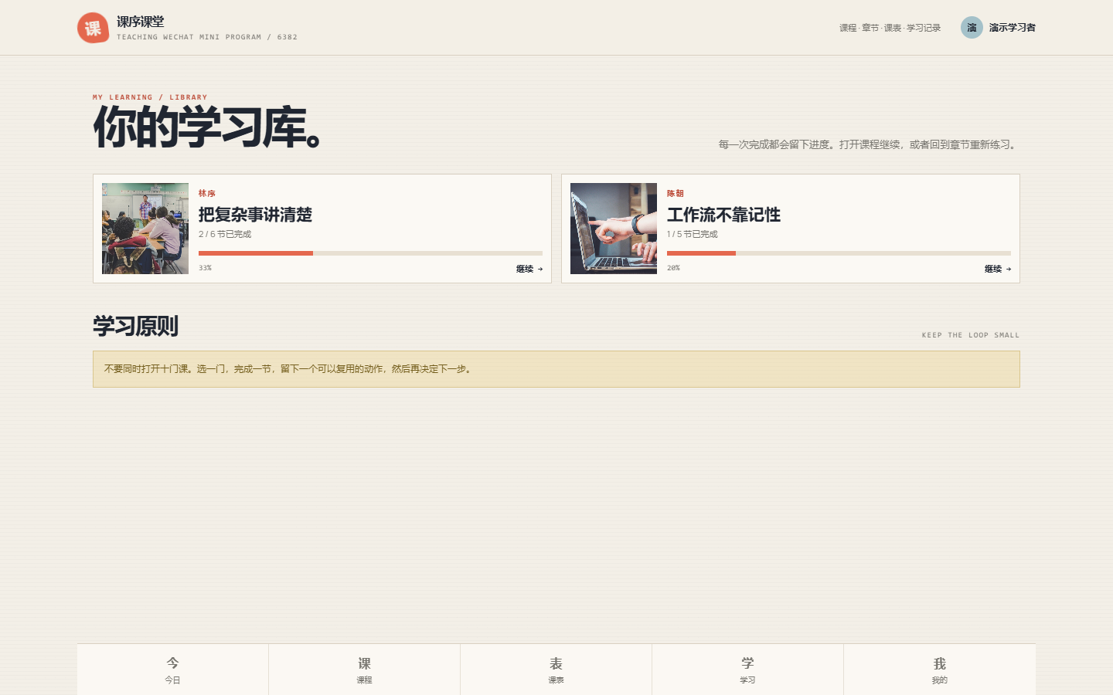1113x695 pixels.
Task: Select the 学习 bottom tab
Action: tap(747, 670)
